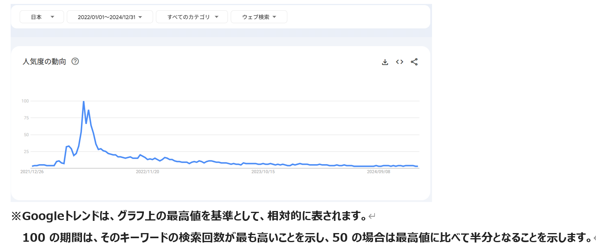Select the 50 y-axis label
Image resolution: width=596 pixels, height=250 pixels.
pyautogui.click(x=26, y=135)
